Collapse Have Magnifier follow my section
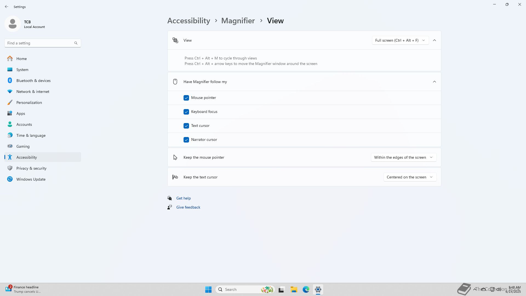 (434, 82)
